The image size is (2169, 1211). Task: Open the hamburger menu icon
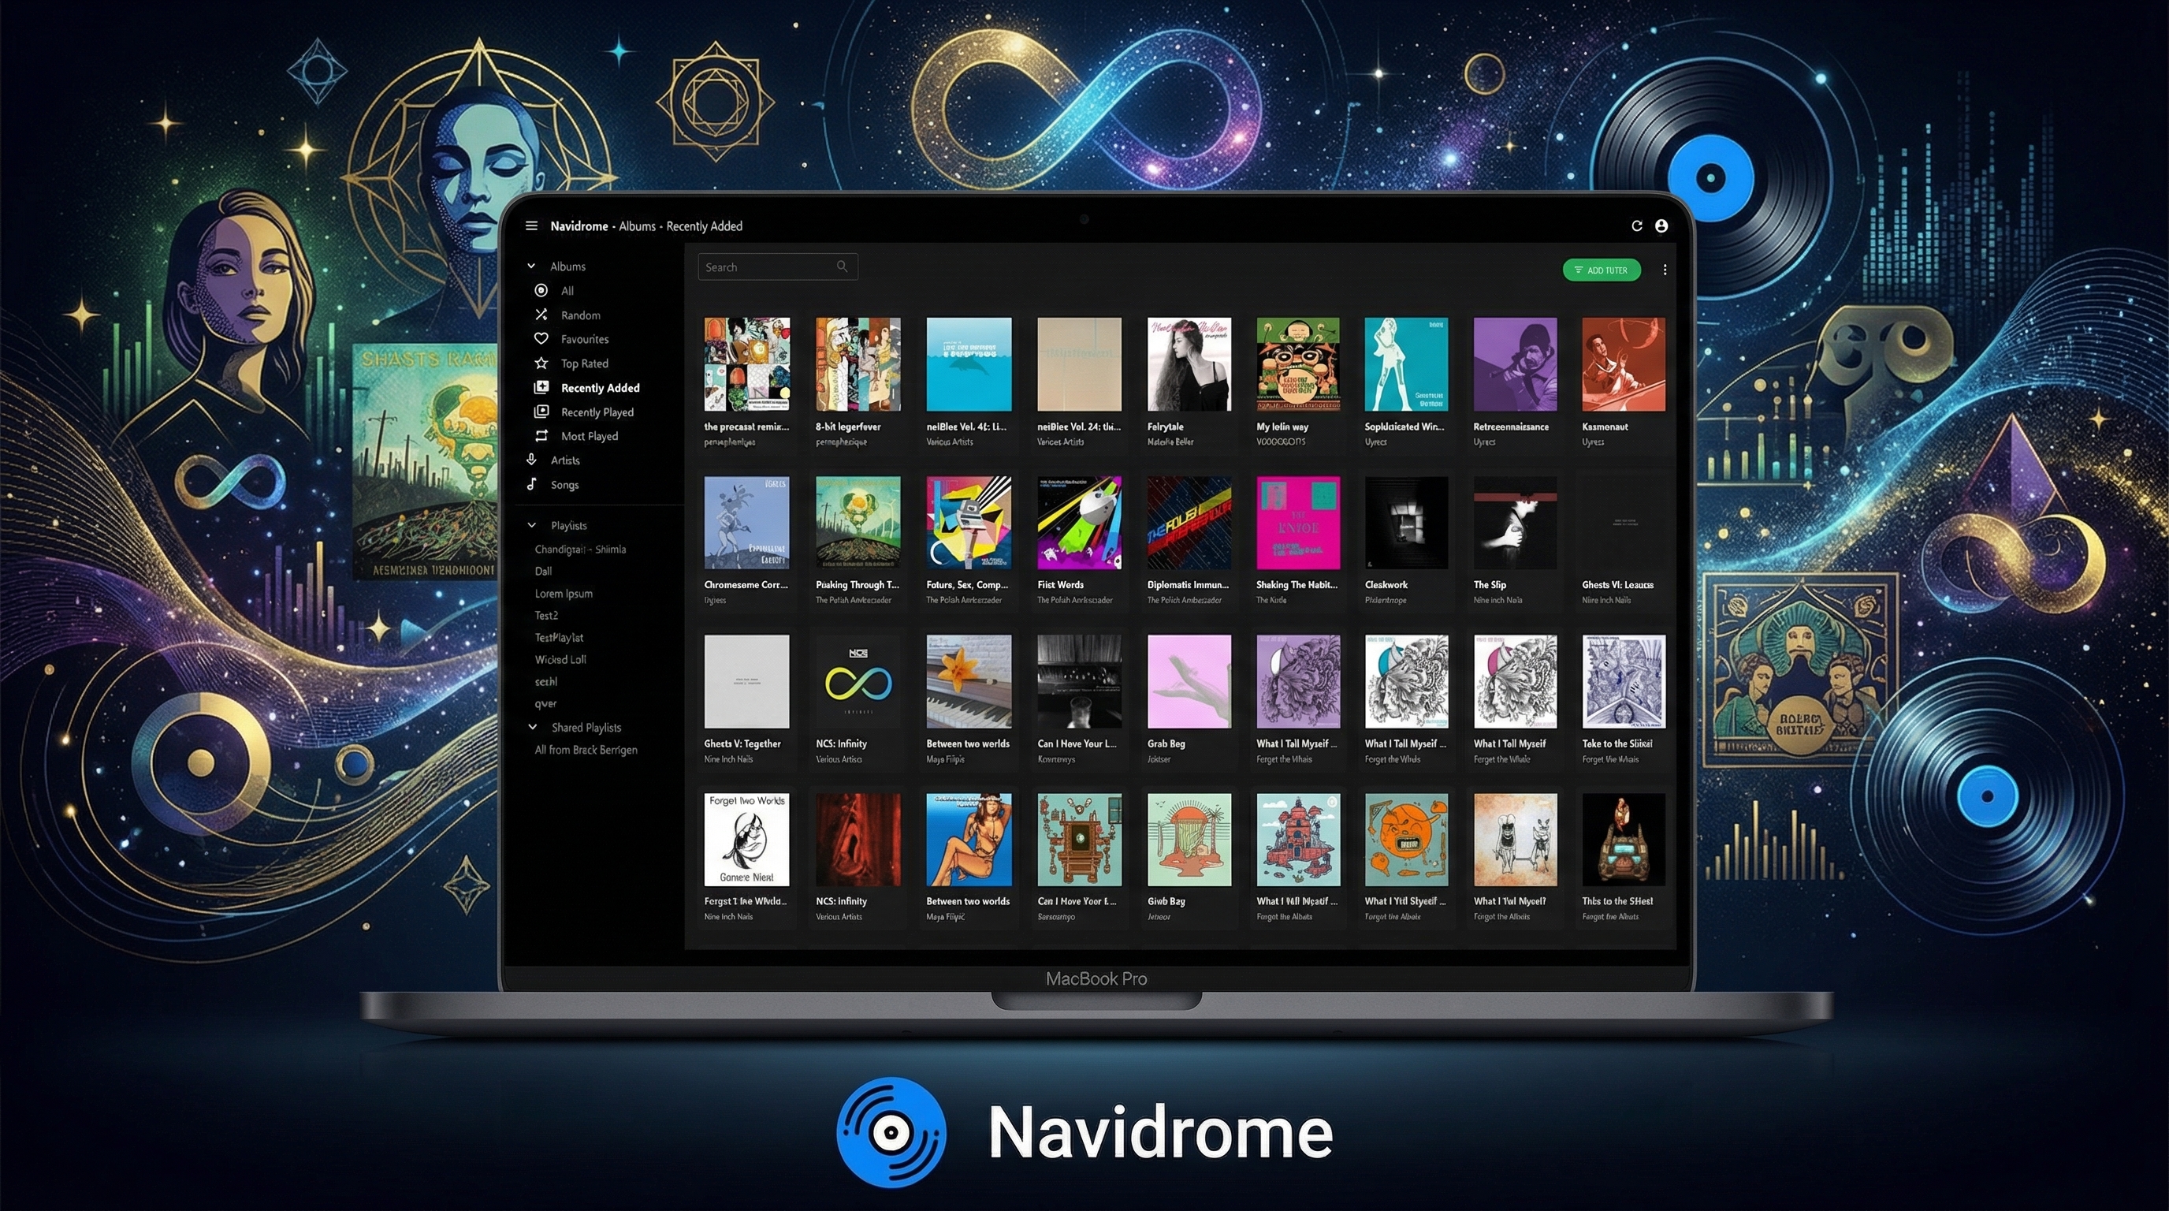531,225
